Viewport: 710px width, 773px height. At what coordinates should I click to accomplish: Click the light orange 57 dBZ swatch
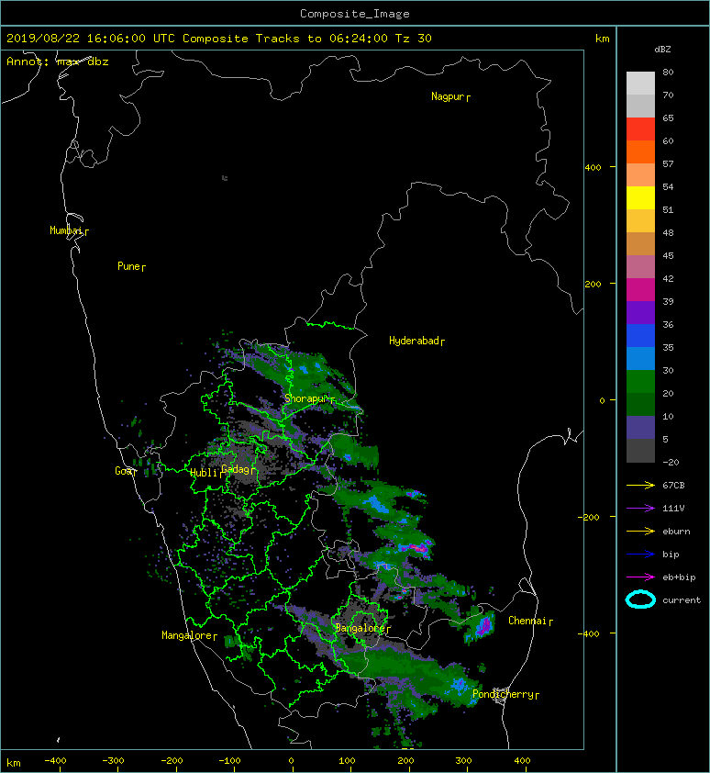click(640, 174)
